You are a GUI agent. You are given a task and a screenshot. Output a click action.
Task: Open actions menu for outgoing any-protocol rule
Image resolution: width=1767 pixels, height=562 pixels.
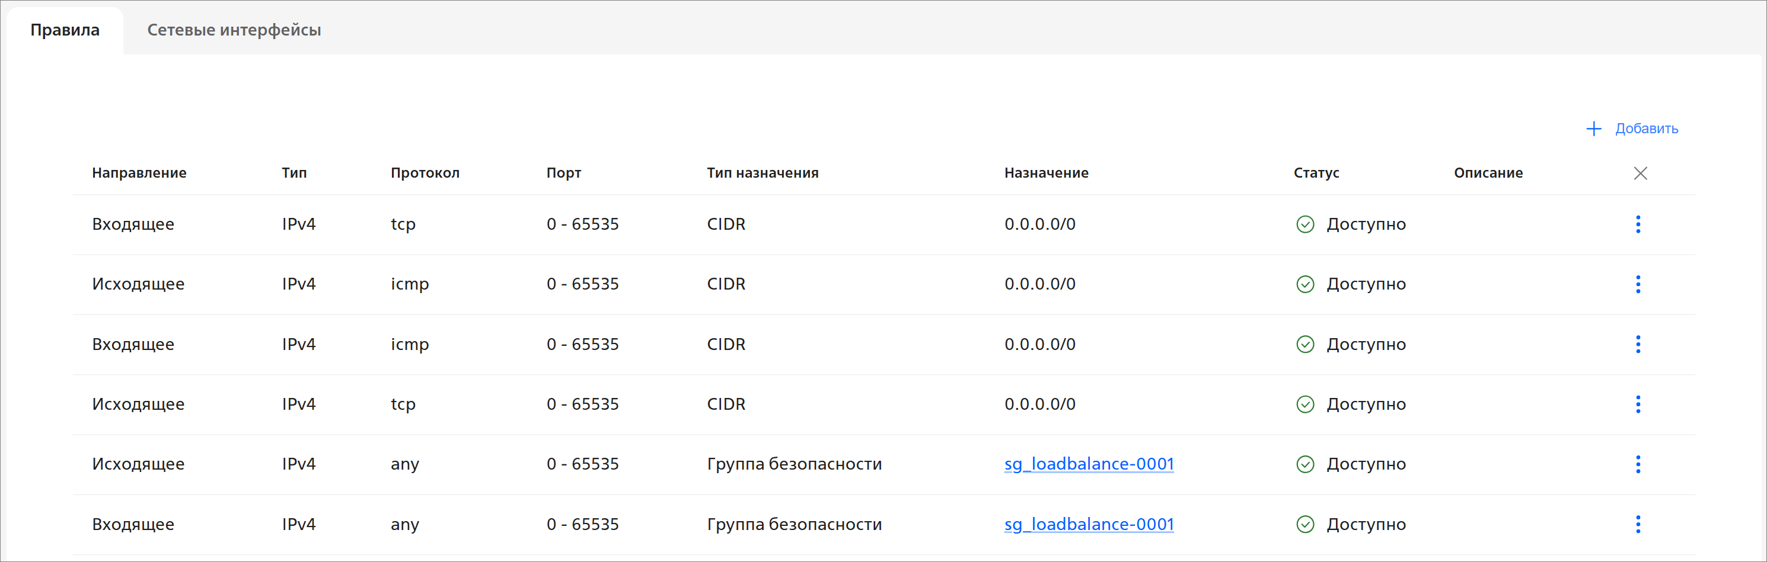(1637, 464)
